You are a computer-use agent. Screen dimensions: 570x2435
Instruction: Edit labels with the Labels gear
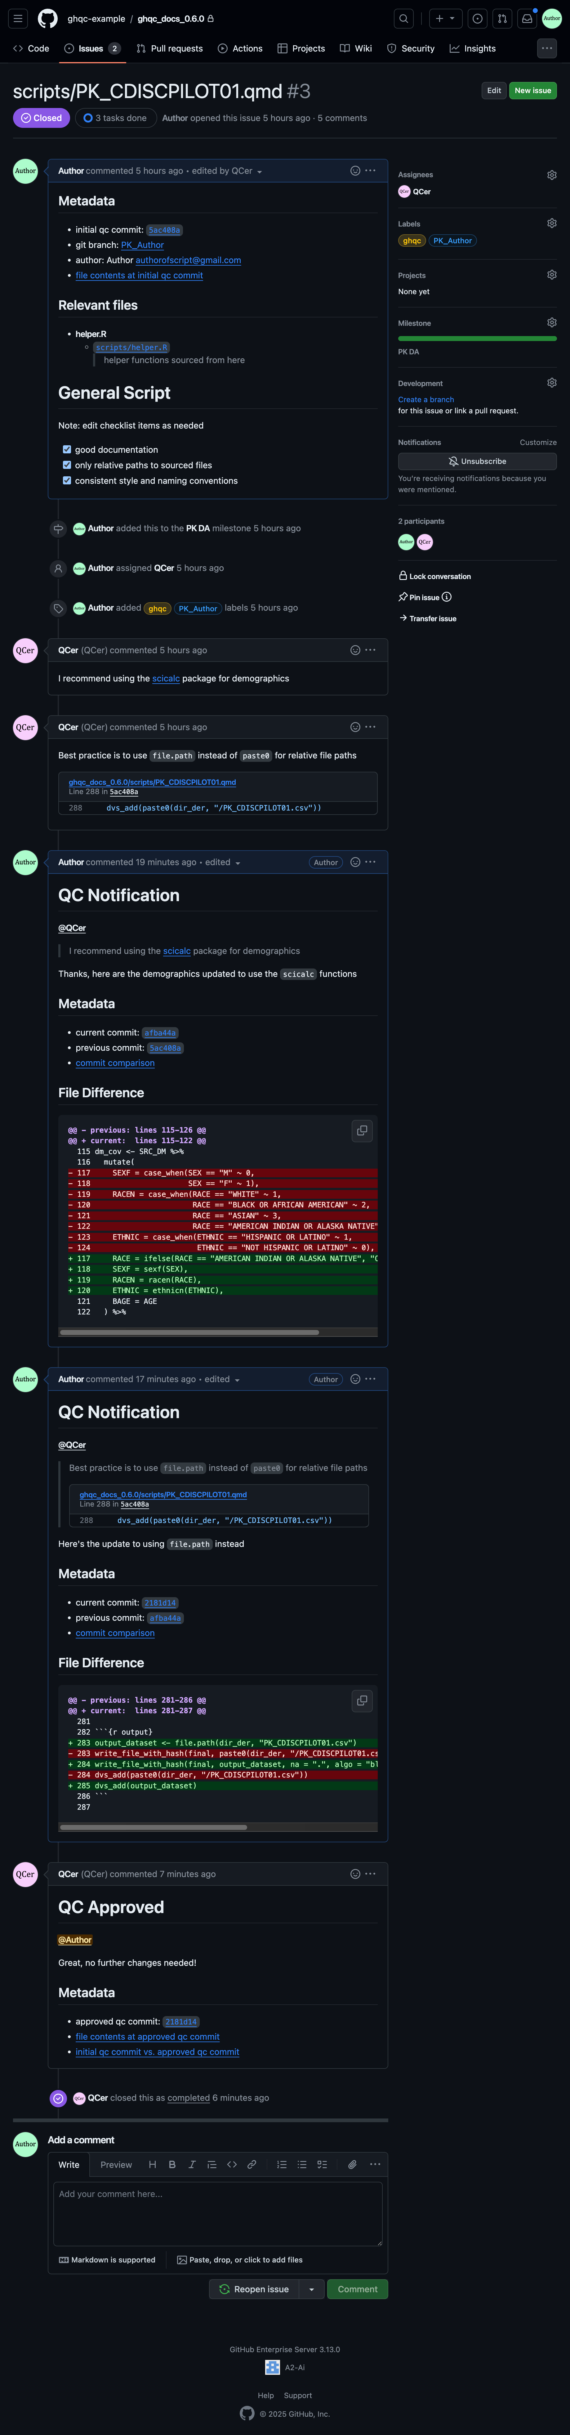pyautogui.click(x=552, y=223)
